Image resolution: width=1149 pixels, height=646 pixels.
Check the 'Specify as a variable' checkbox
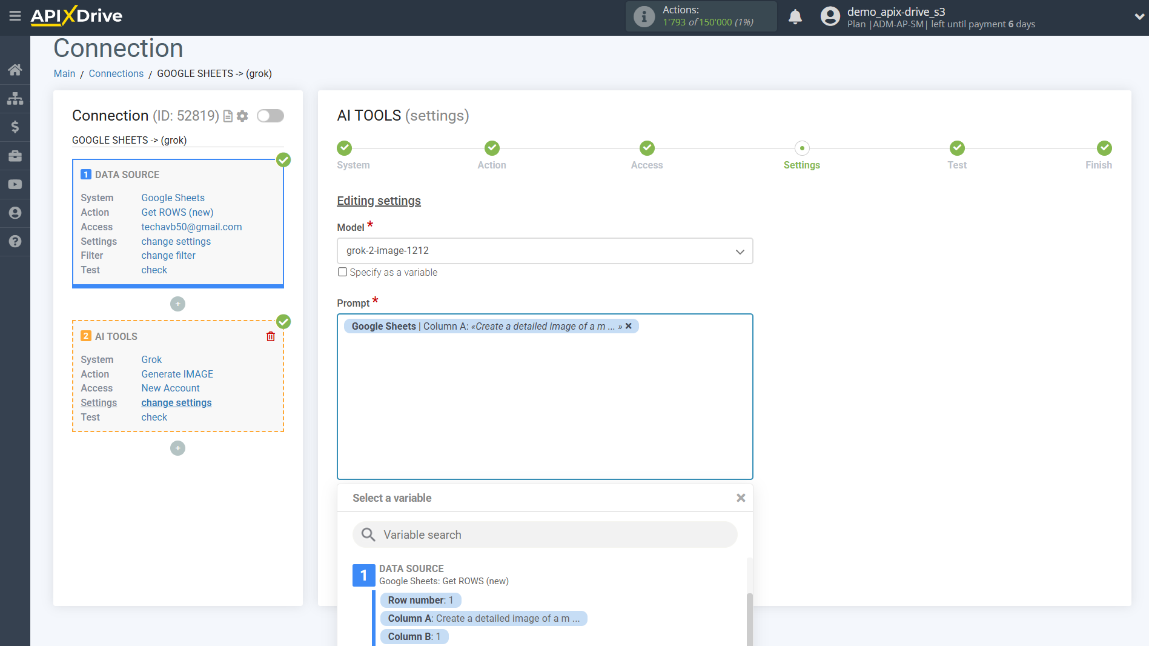tap(343, 272)
